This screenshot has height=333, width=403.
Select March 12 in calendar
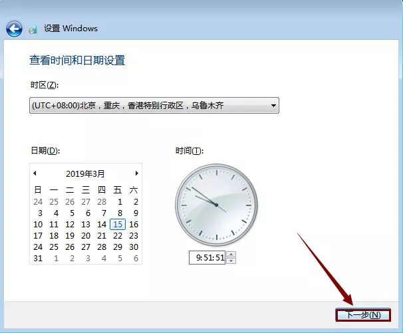click(70, 224)
